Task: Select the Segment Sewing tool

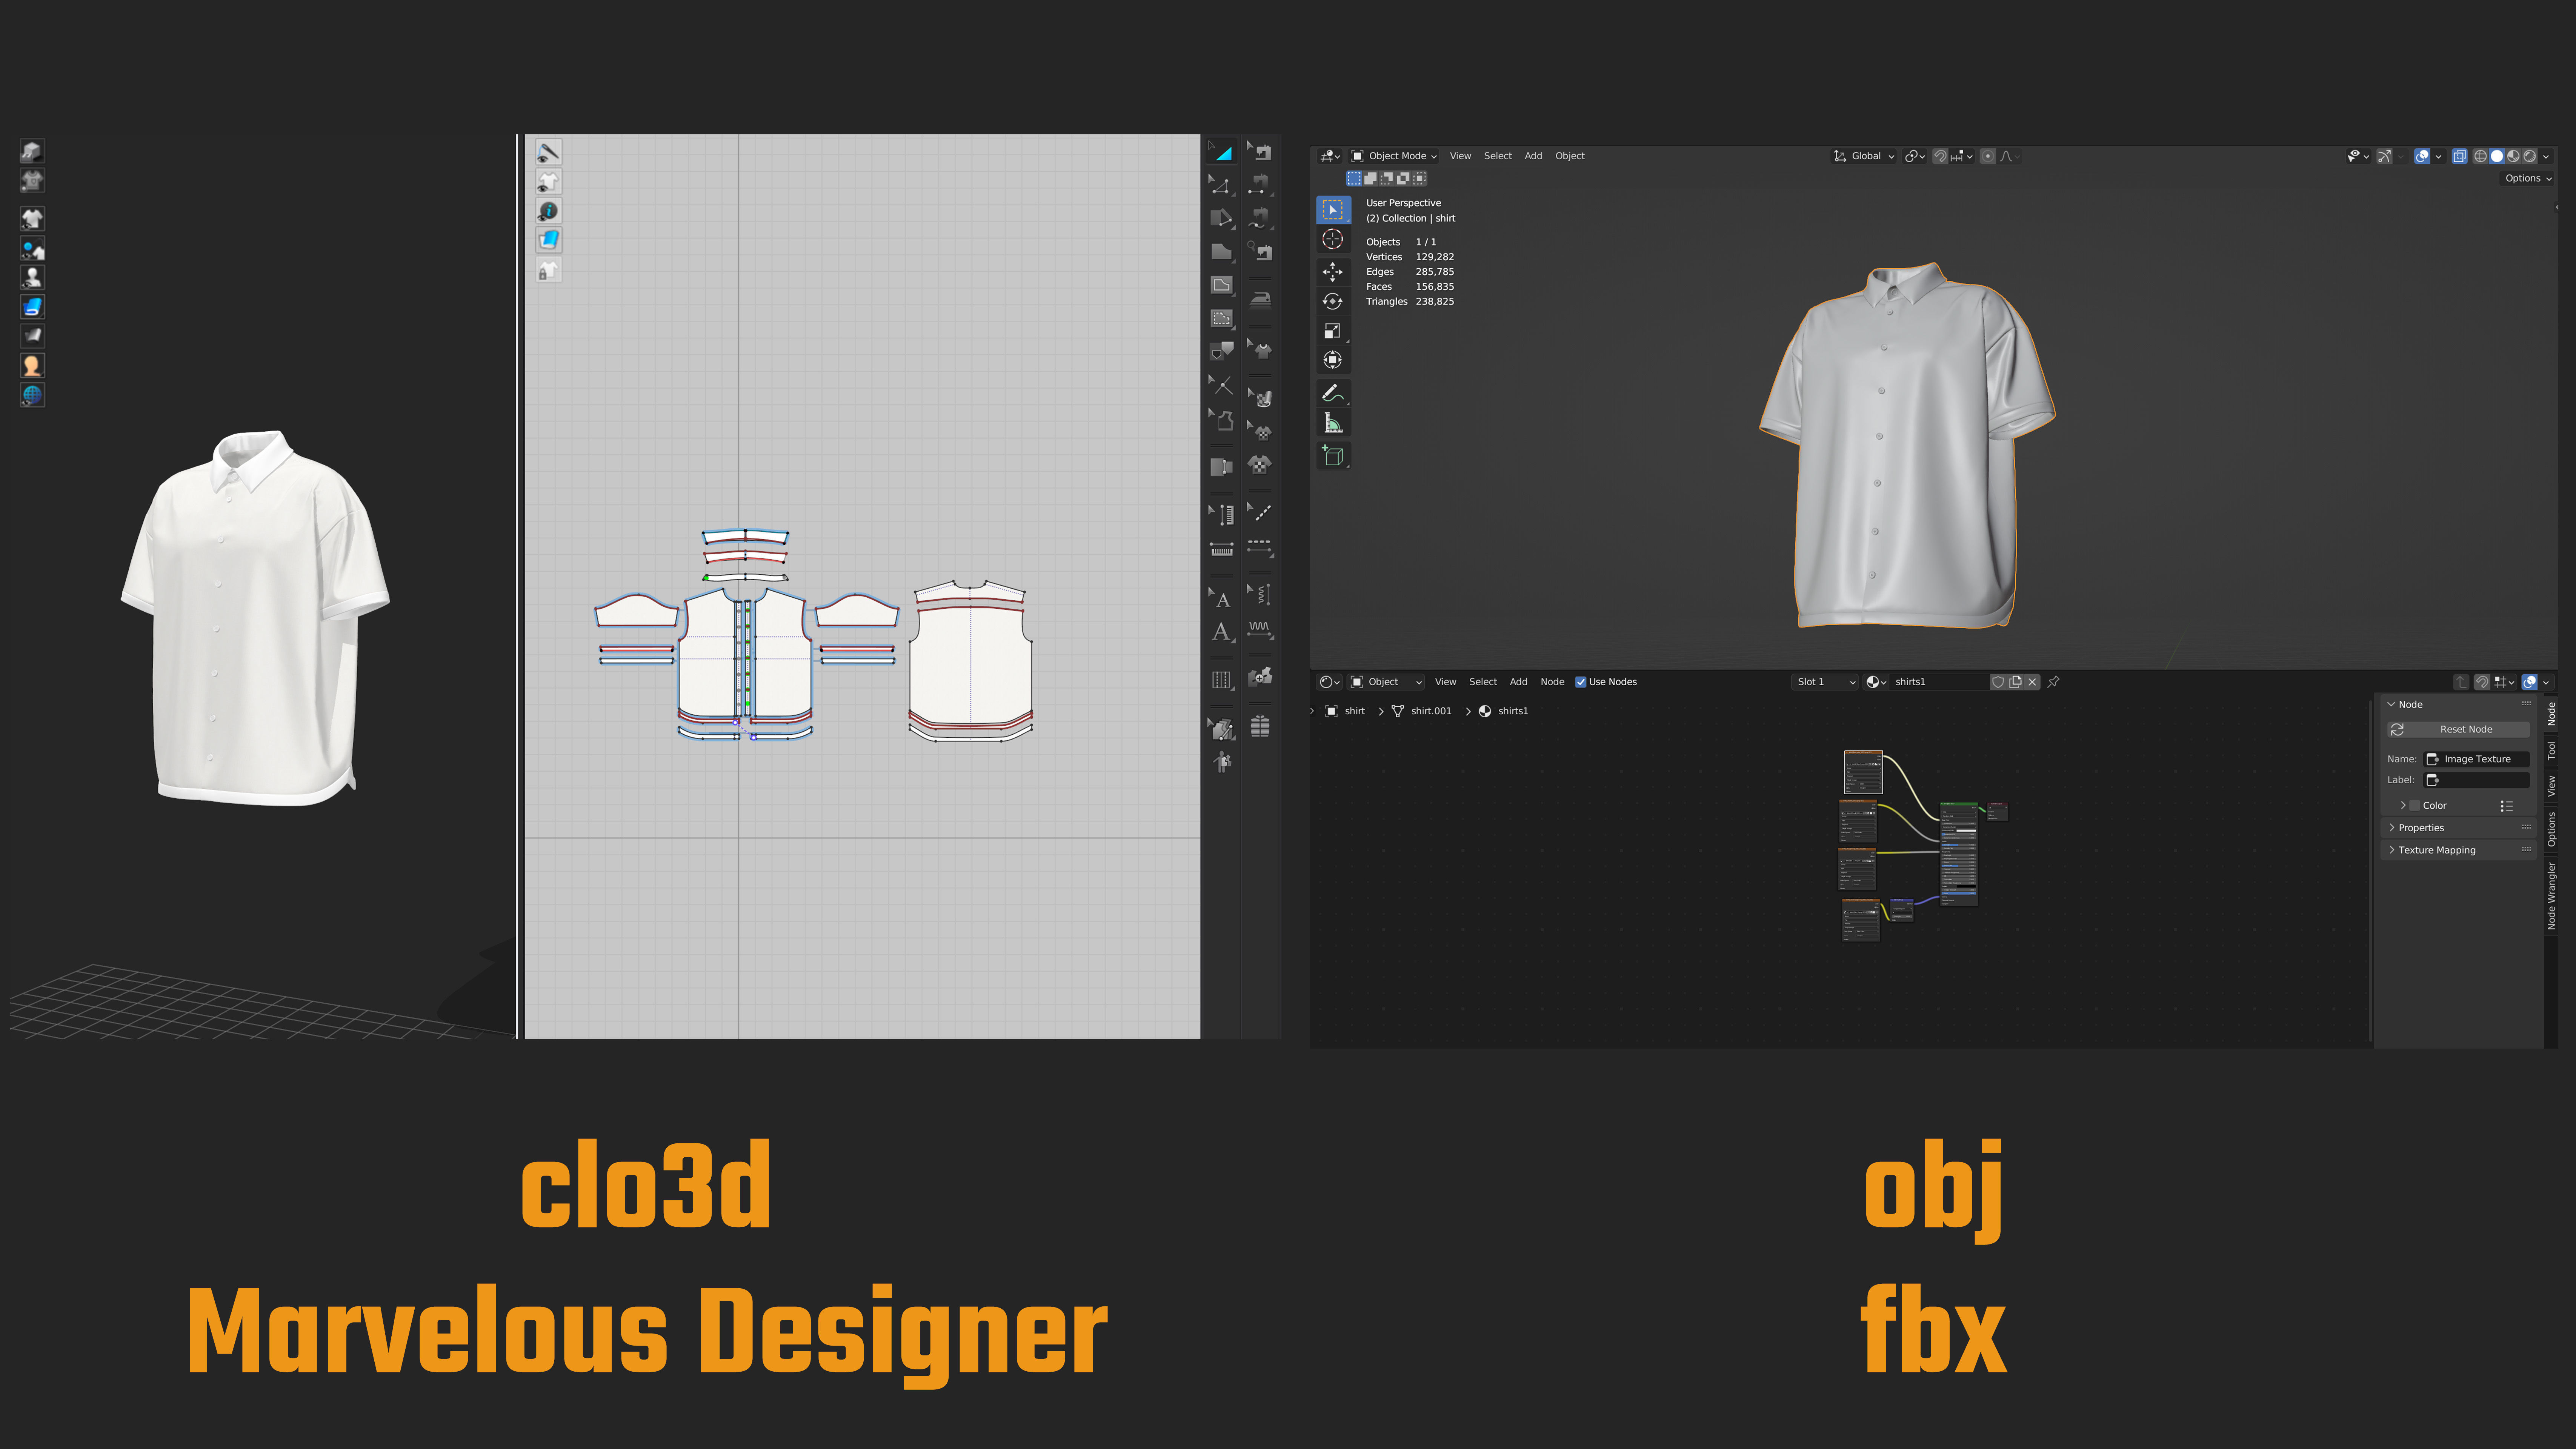Action: tap(1261, 185)
